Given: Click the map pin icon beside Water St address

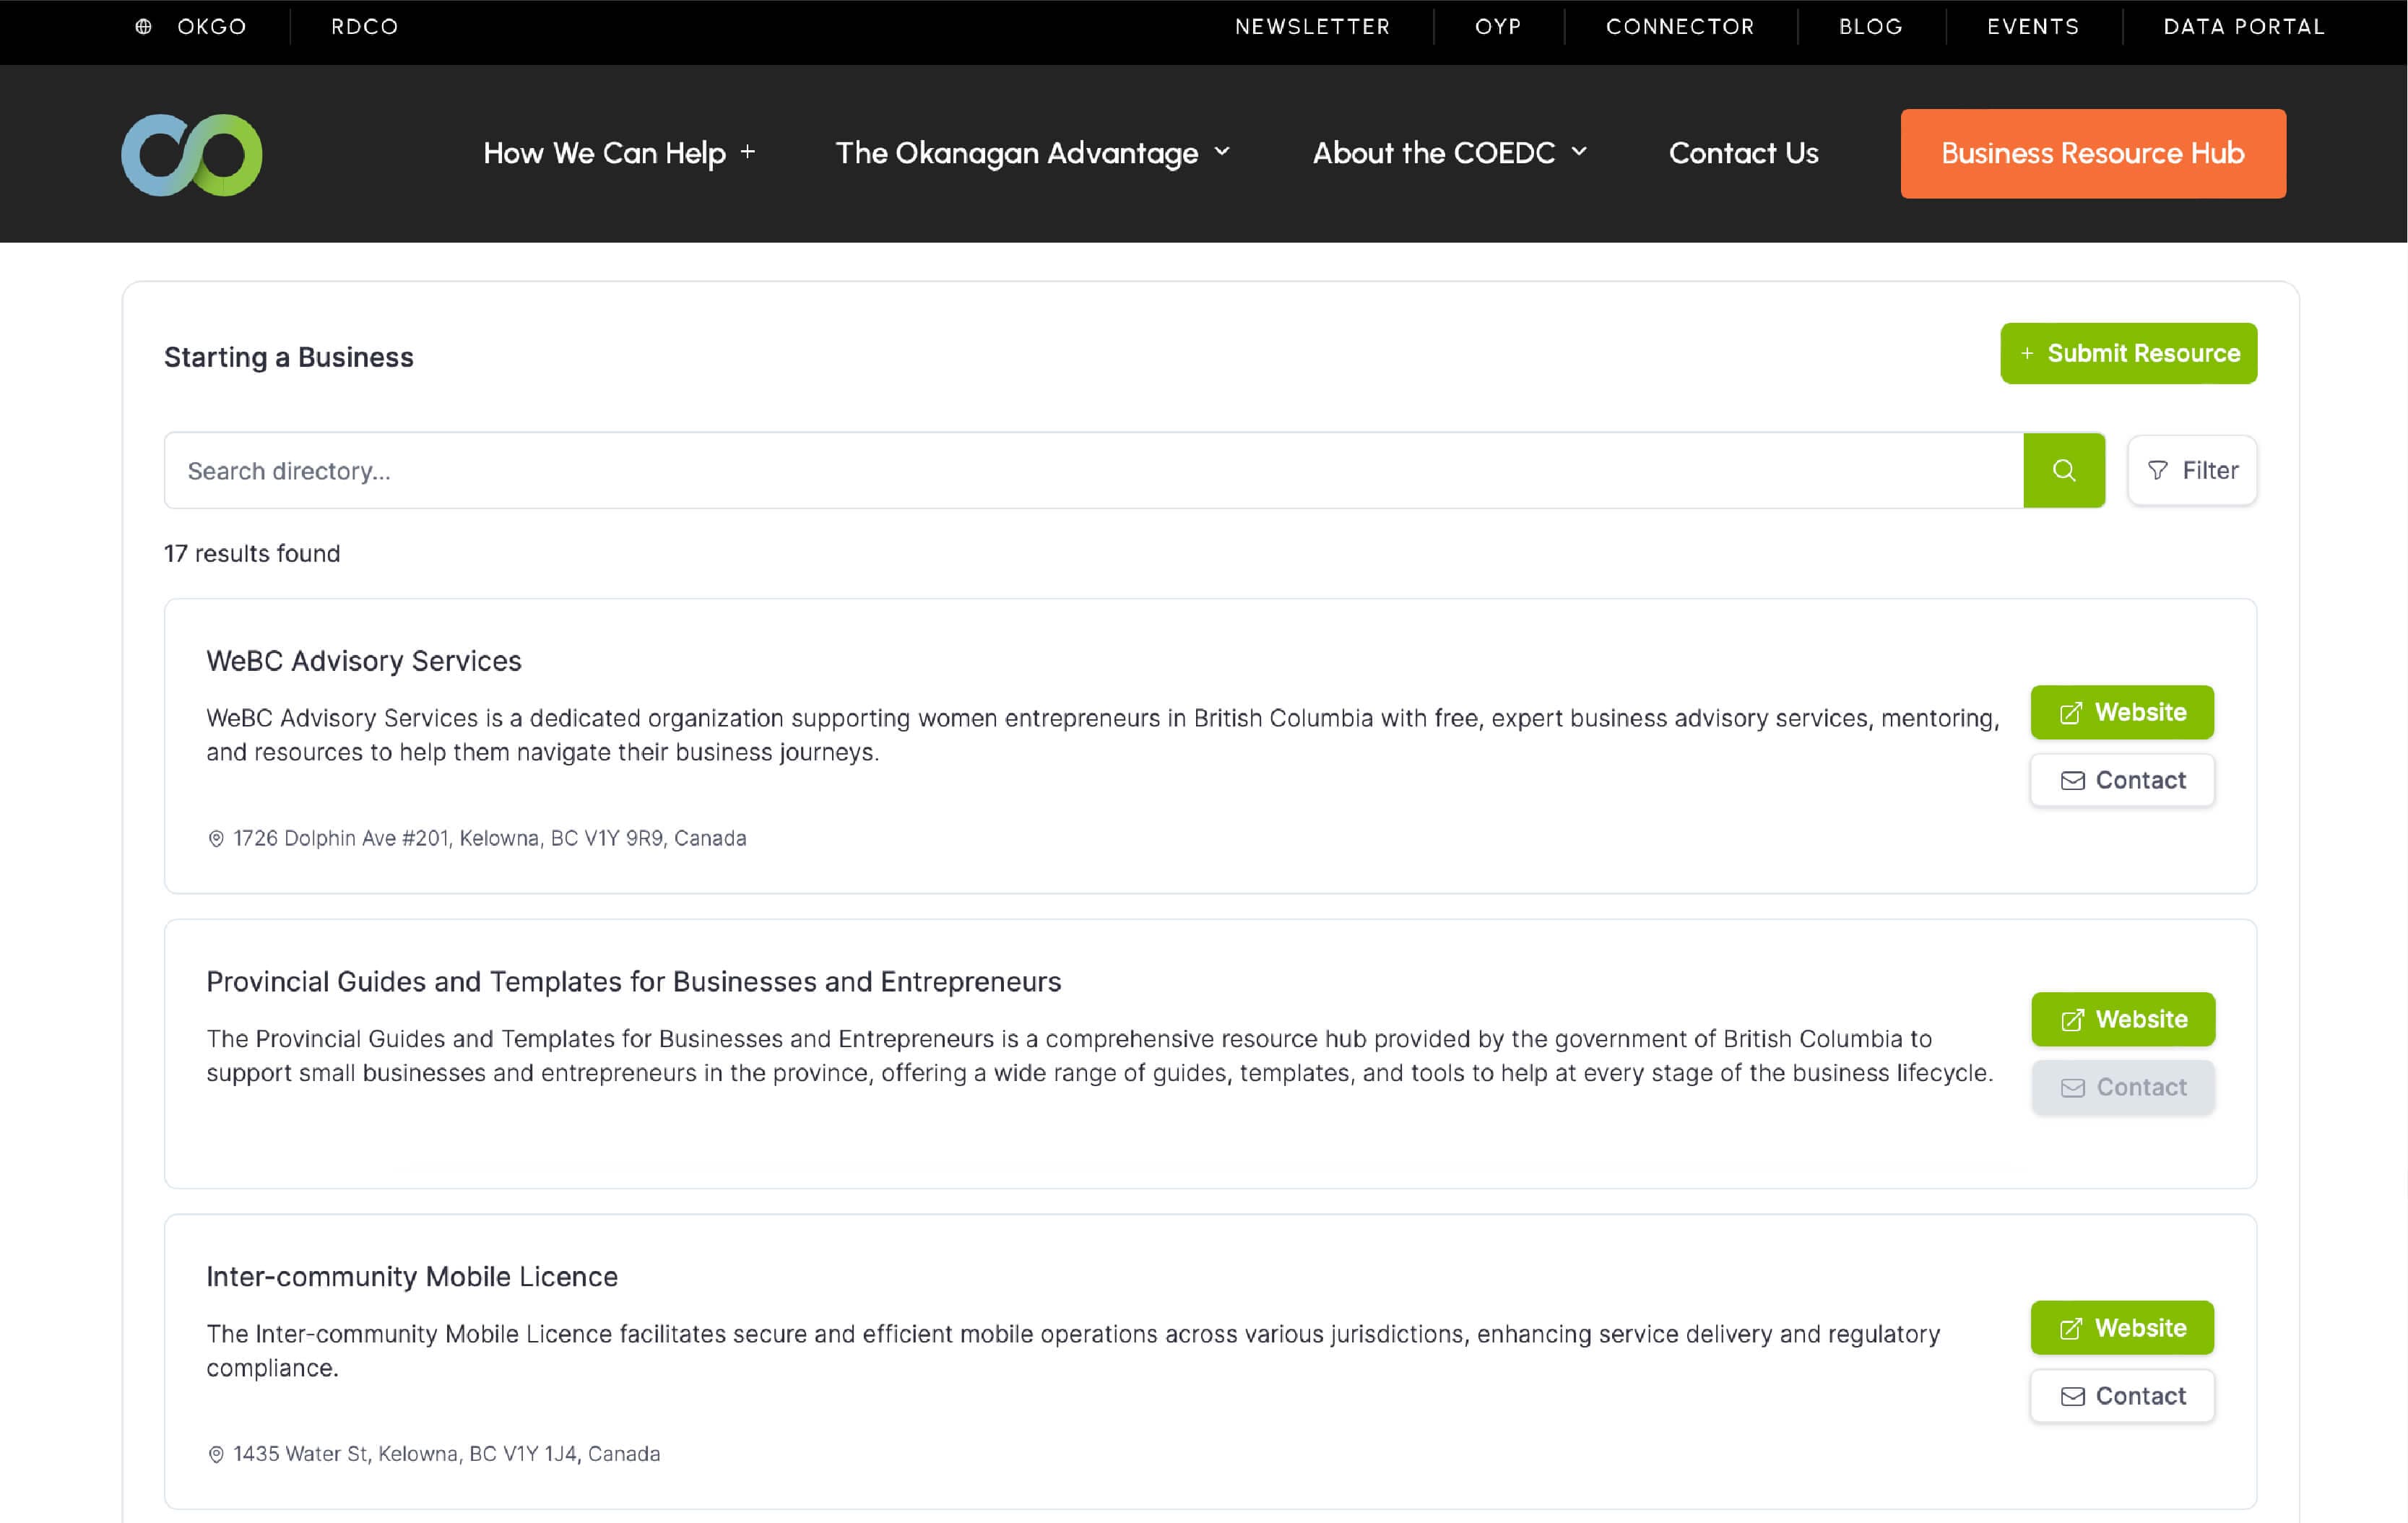Looking at the screenshot, I should (x=215, y=1454).
